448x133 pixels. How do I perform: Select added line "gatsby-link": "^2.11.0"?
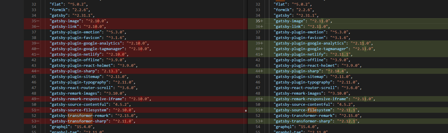pyautogui.click(x=302, y=27)
